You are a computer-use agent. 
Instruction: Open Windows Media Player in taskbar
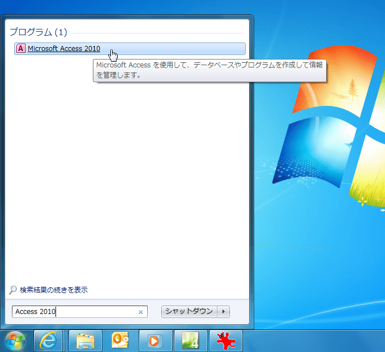click(156, 341)
